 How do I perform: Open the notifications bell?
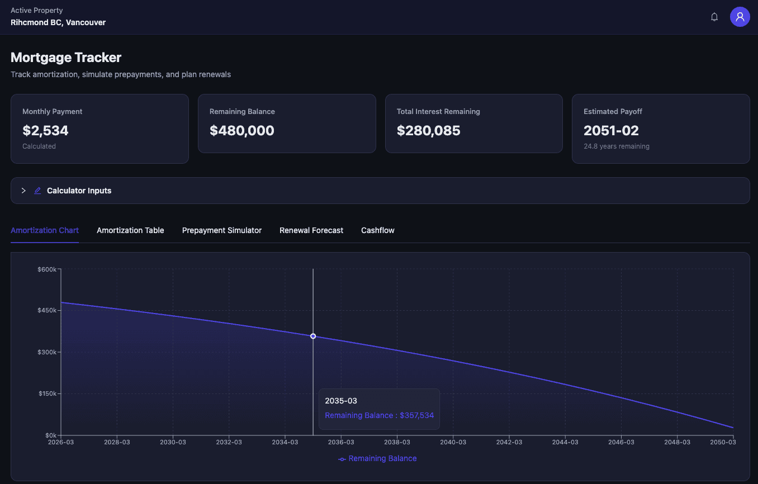[714, 17]
